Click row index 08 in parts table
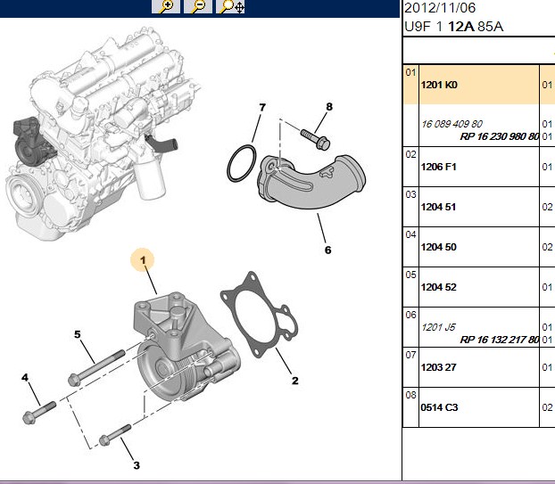Image resolution: width=555 pixels, height=484 pixels. [x=410, y=395]
